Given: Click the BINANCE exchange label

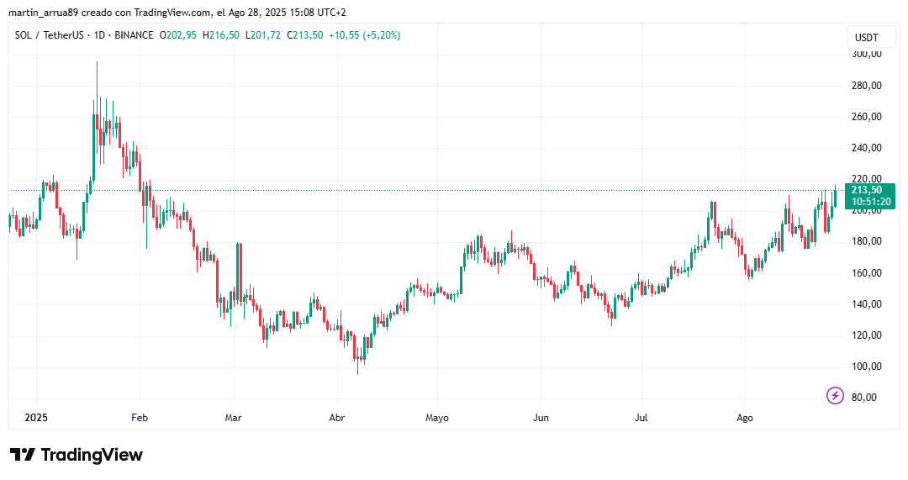Looking at the screenshot, I should tap(134, 35).
